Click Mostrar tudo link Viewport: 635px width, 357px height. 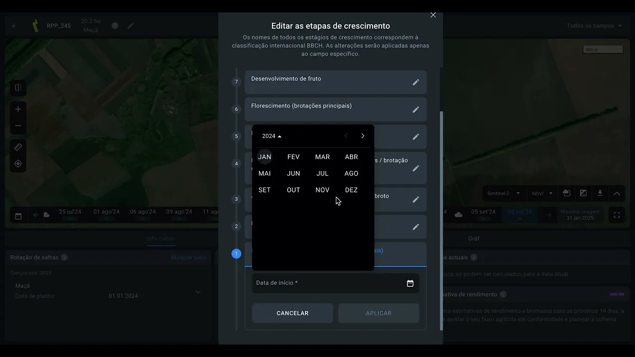click(189, 257)
